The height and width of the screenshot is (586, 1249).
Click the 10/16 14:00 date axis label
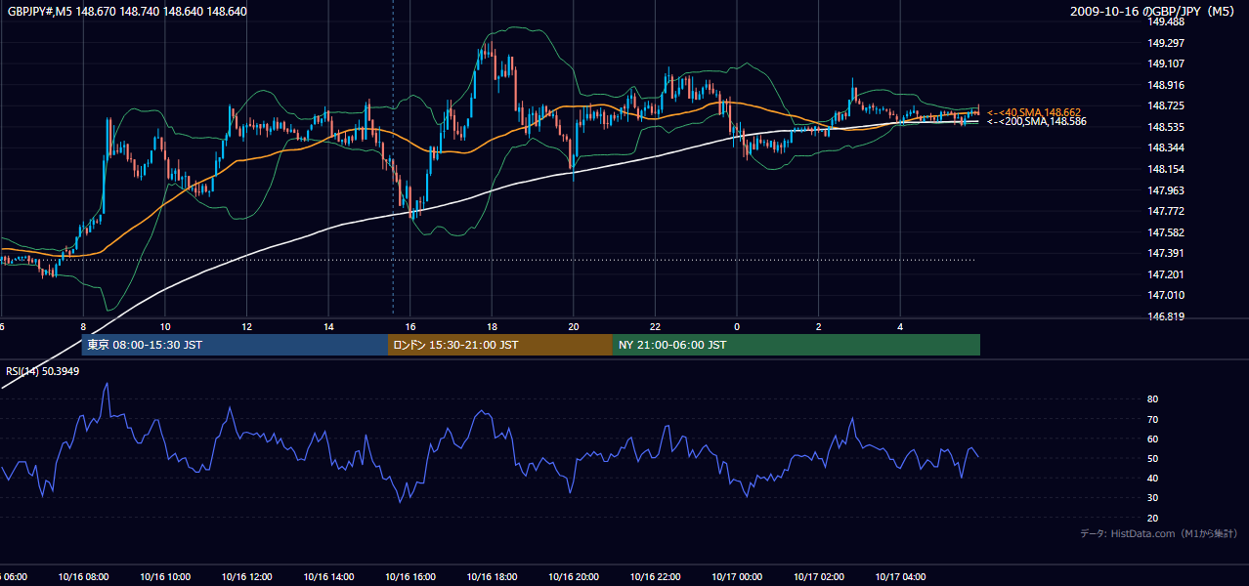(328, 577)
